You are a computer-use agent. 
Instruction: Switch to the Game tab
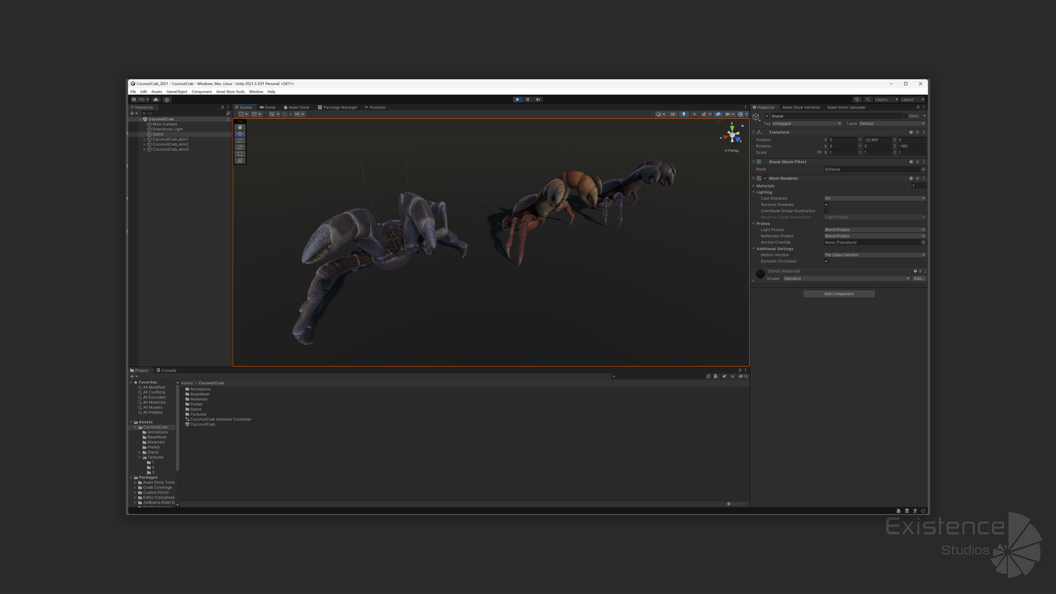click(267, 108)
